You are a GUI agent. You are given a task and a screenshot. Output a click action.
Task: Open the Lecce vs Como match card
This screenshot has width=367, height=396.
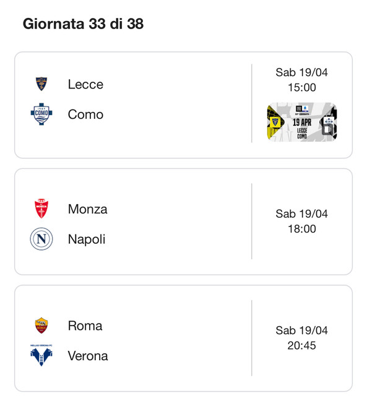point(183,105)
